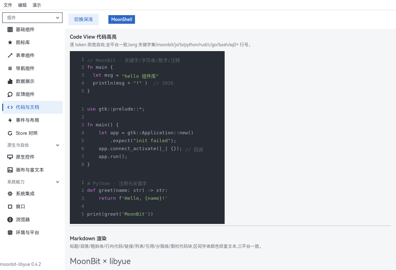Click the use gtk::prelude::*; line
The width and height of the screenshot is (396, 270).
(x=116, y=109)
